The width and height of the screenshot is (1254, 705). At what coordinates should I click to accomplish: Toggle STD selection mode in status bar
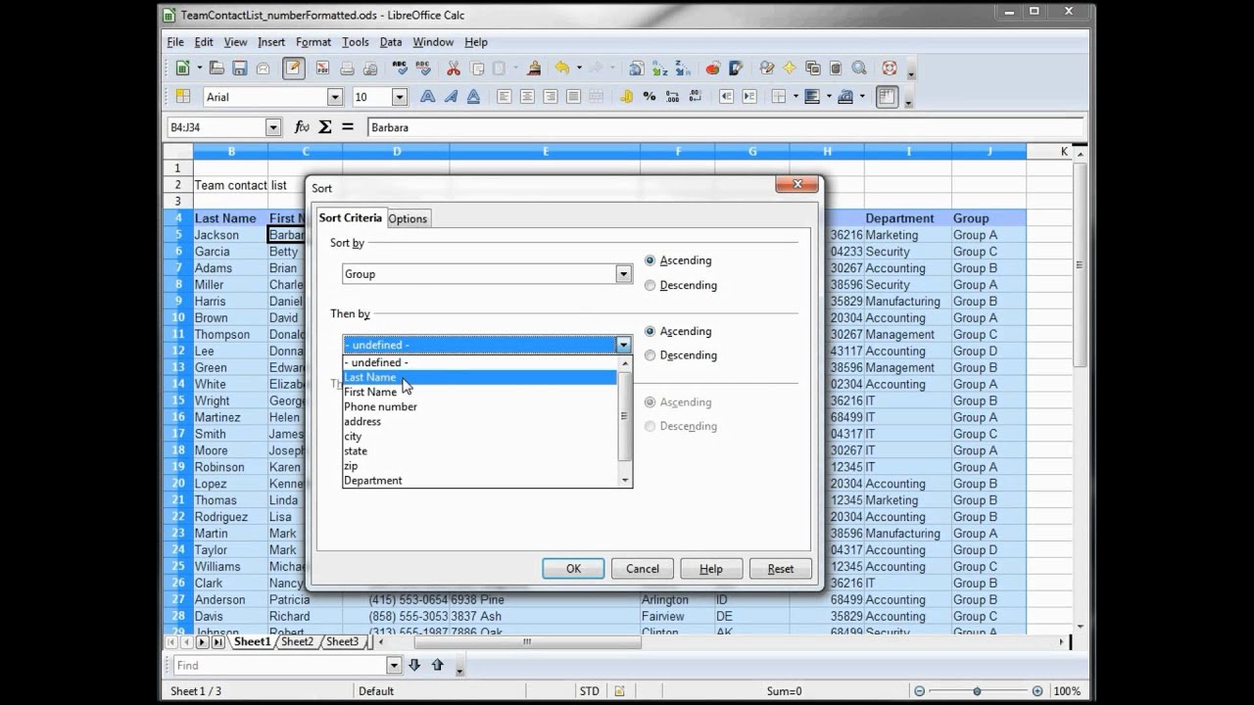click(x=589, y=690)
